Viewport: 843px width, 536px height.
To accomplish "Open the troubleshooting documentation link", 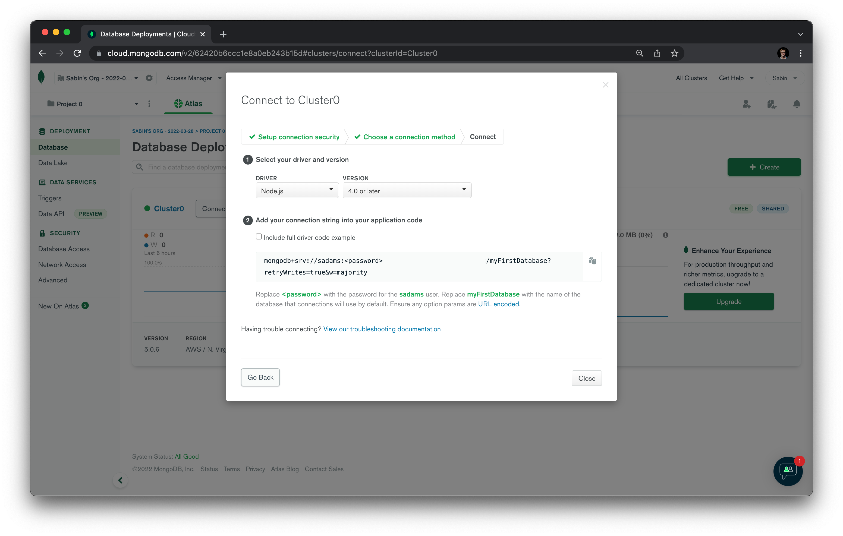I will click(382, 329).
